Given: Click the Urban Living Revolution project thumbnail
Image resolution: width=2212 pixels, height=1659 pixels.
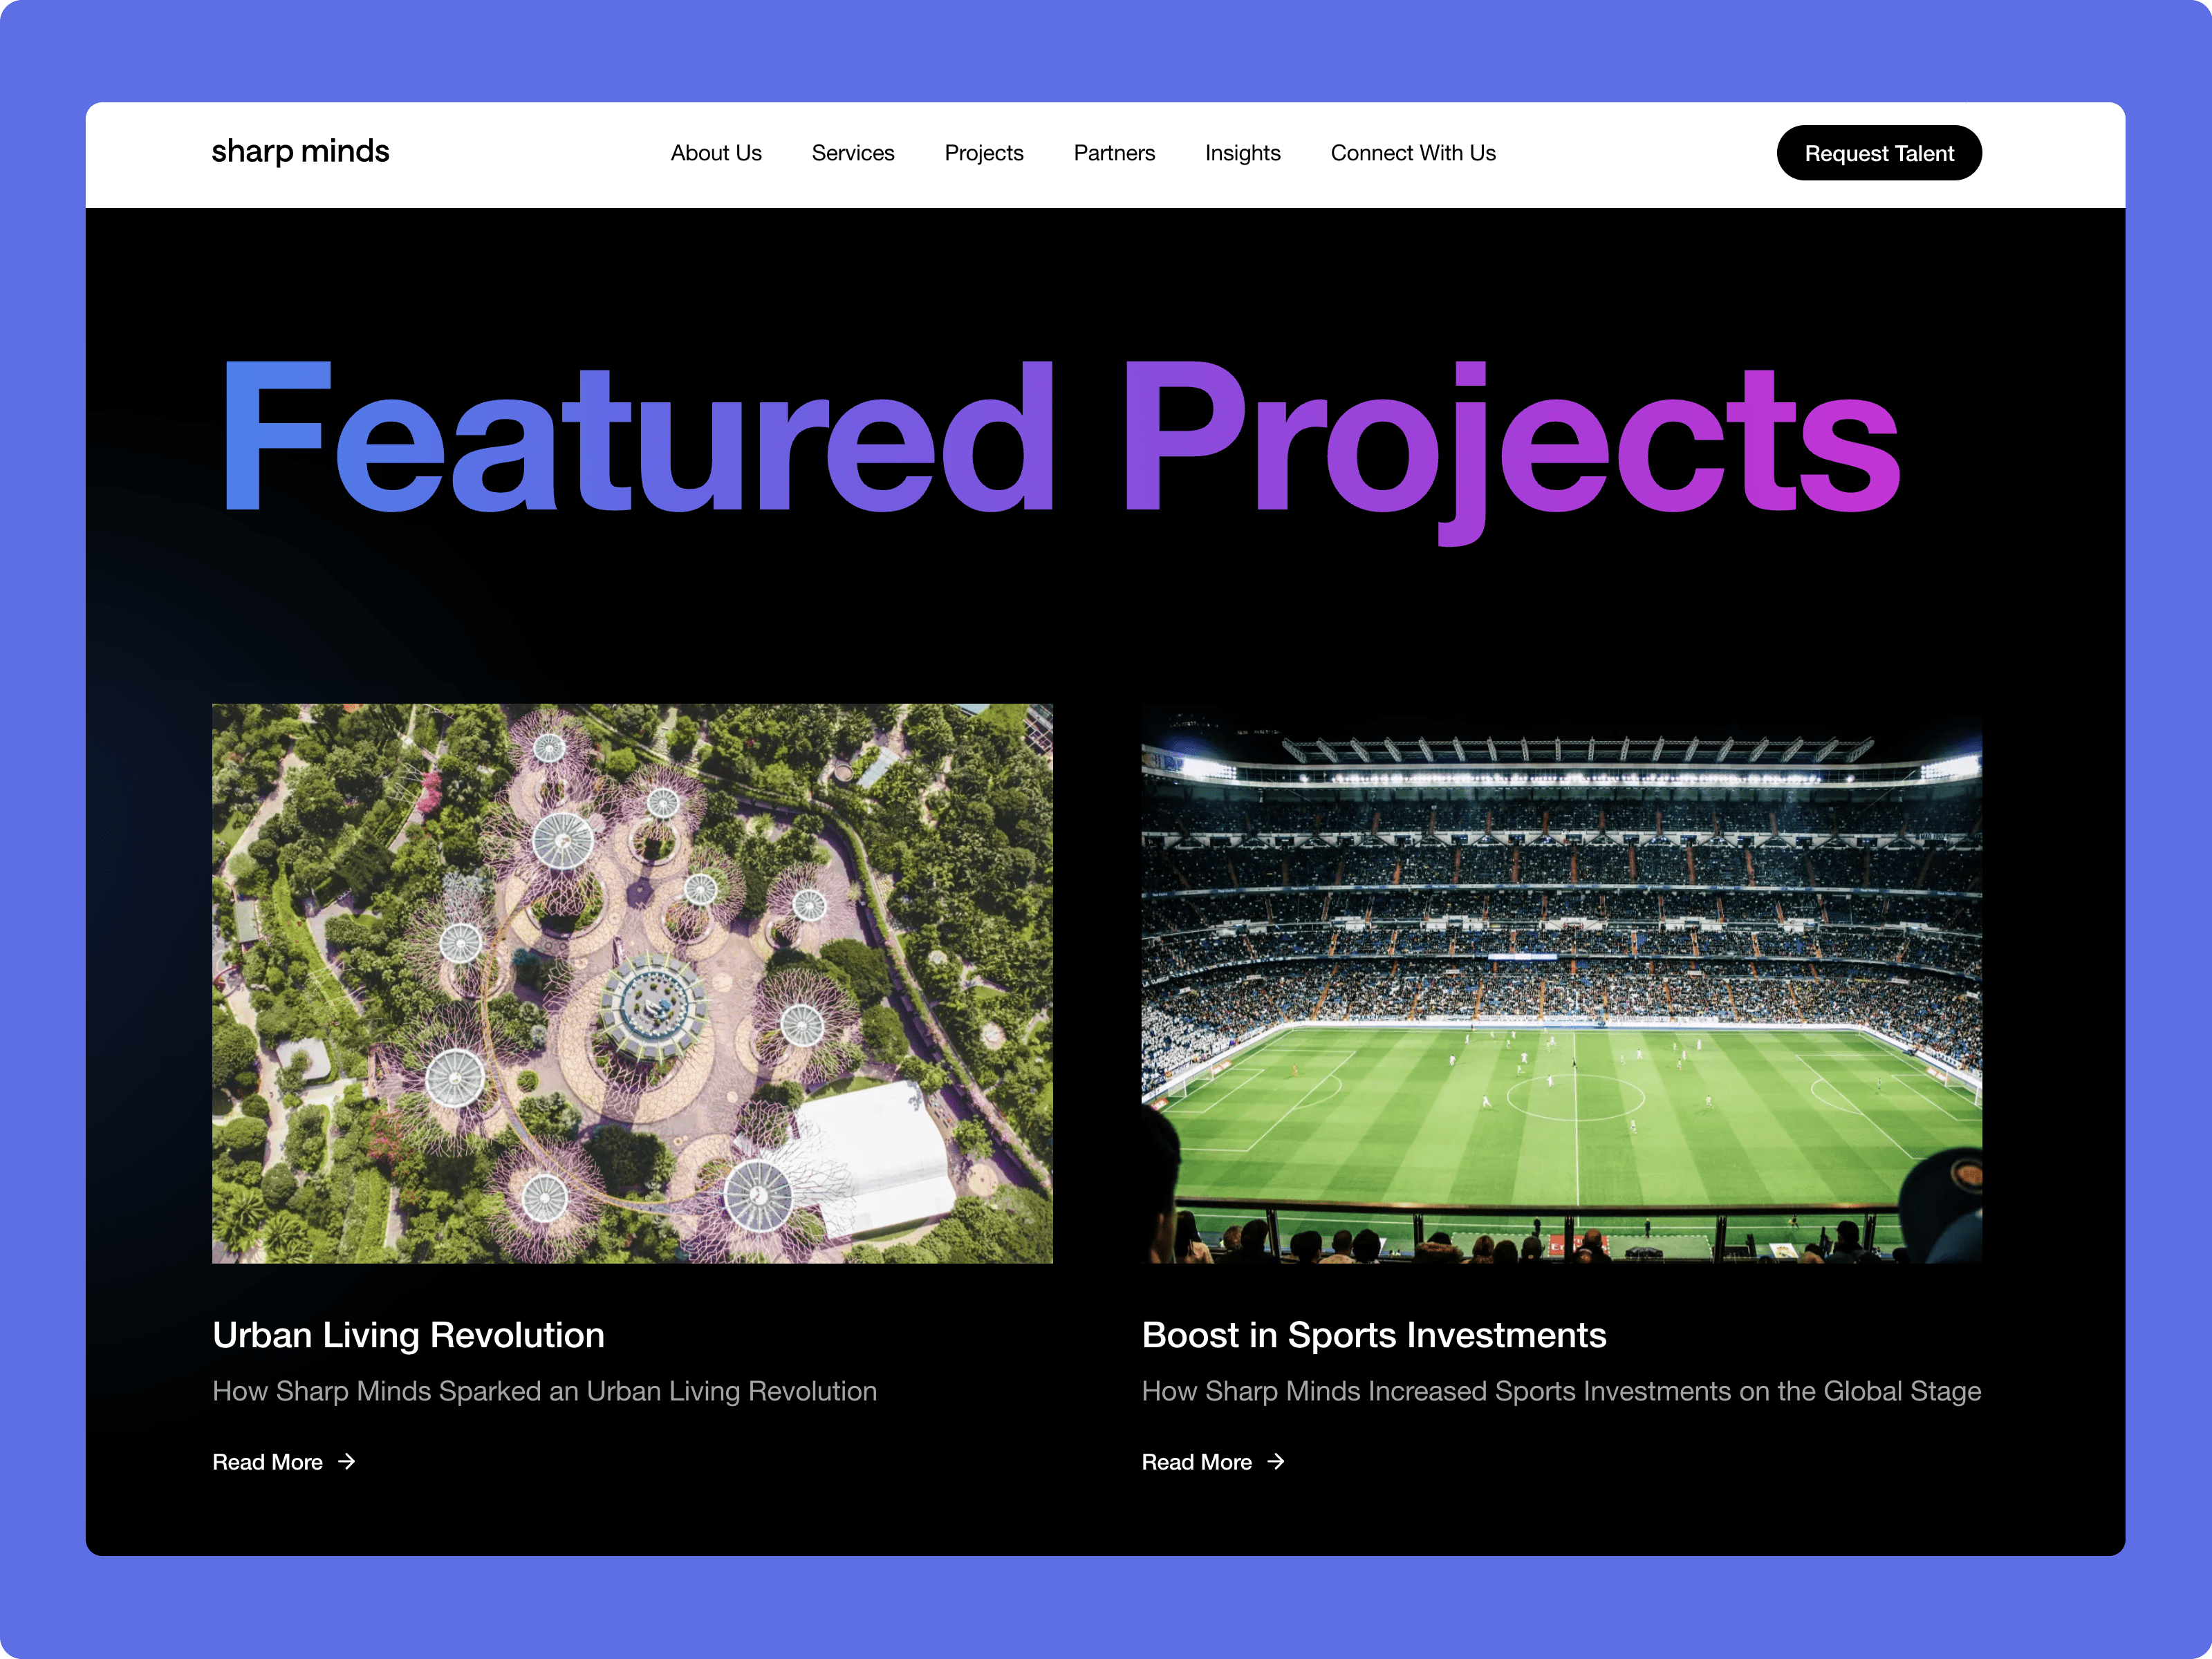Looking at the screenshot, I should pyautogui.click(x=631, y=981).
